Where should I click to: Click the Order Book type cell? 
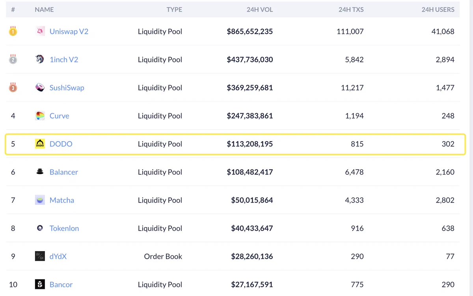(x=163, y=256)
